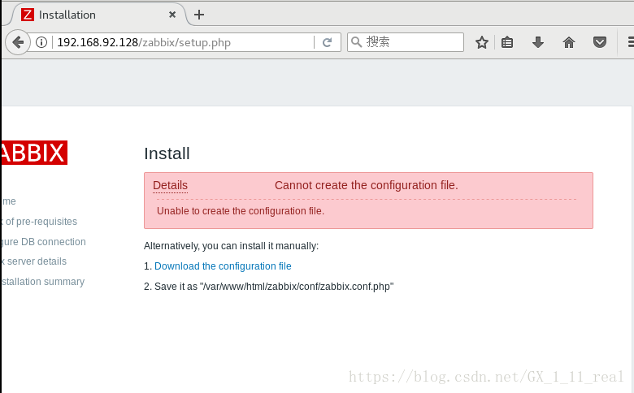
Task: Go to home page icon
Action: [x=569, y=42]
